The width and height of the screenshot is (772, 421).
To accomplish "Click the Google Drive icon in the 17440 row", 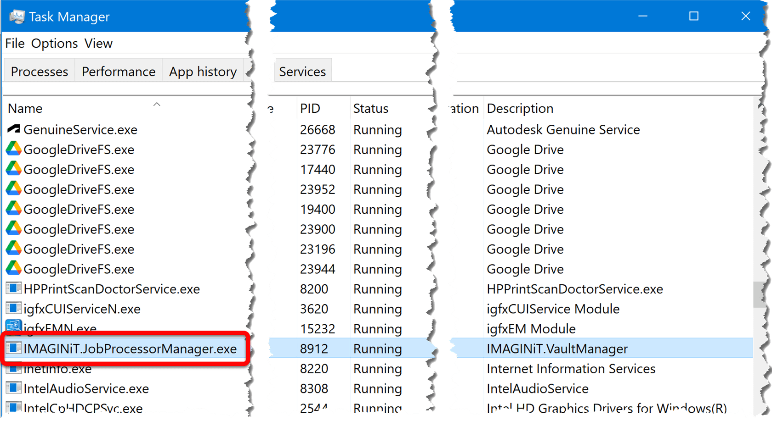I will click(x=14, y=169).
